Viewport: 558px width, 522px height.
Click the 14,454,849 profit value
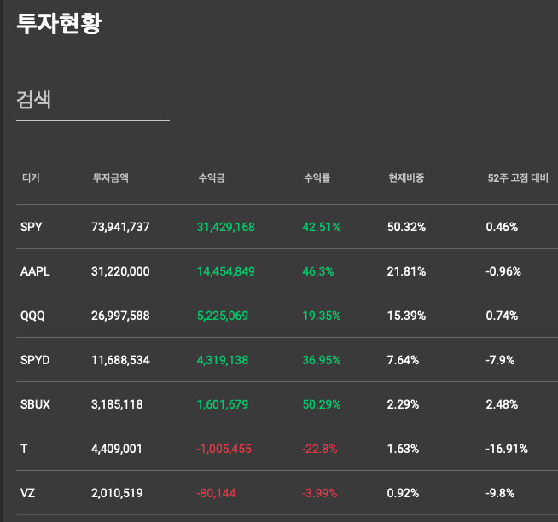coord(226,271)
